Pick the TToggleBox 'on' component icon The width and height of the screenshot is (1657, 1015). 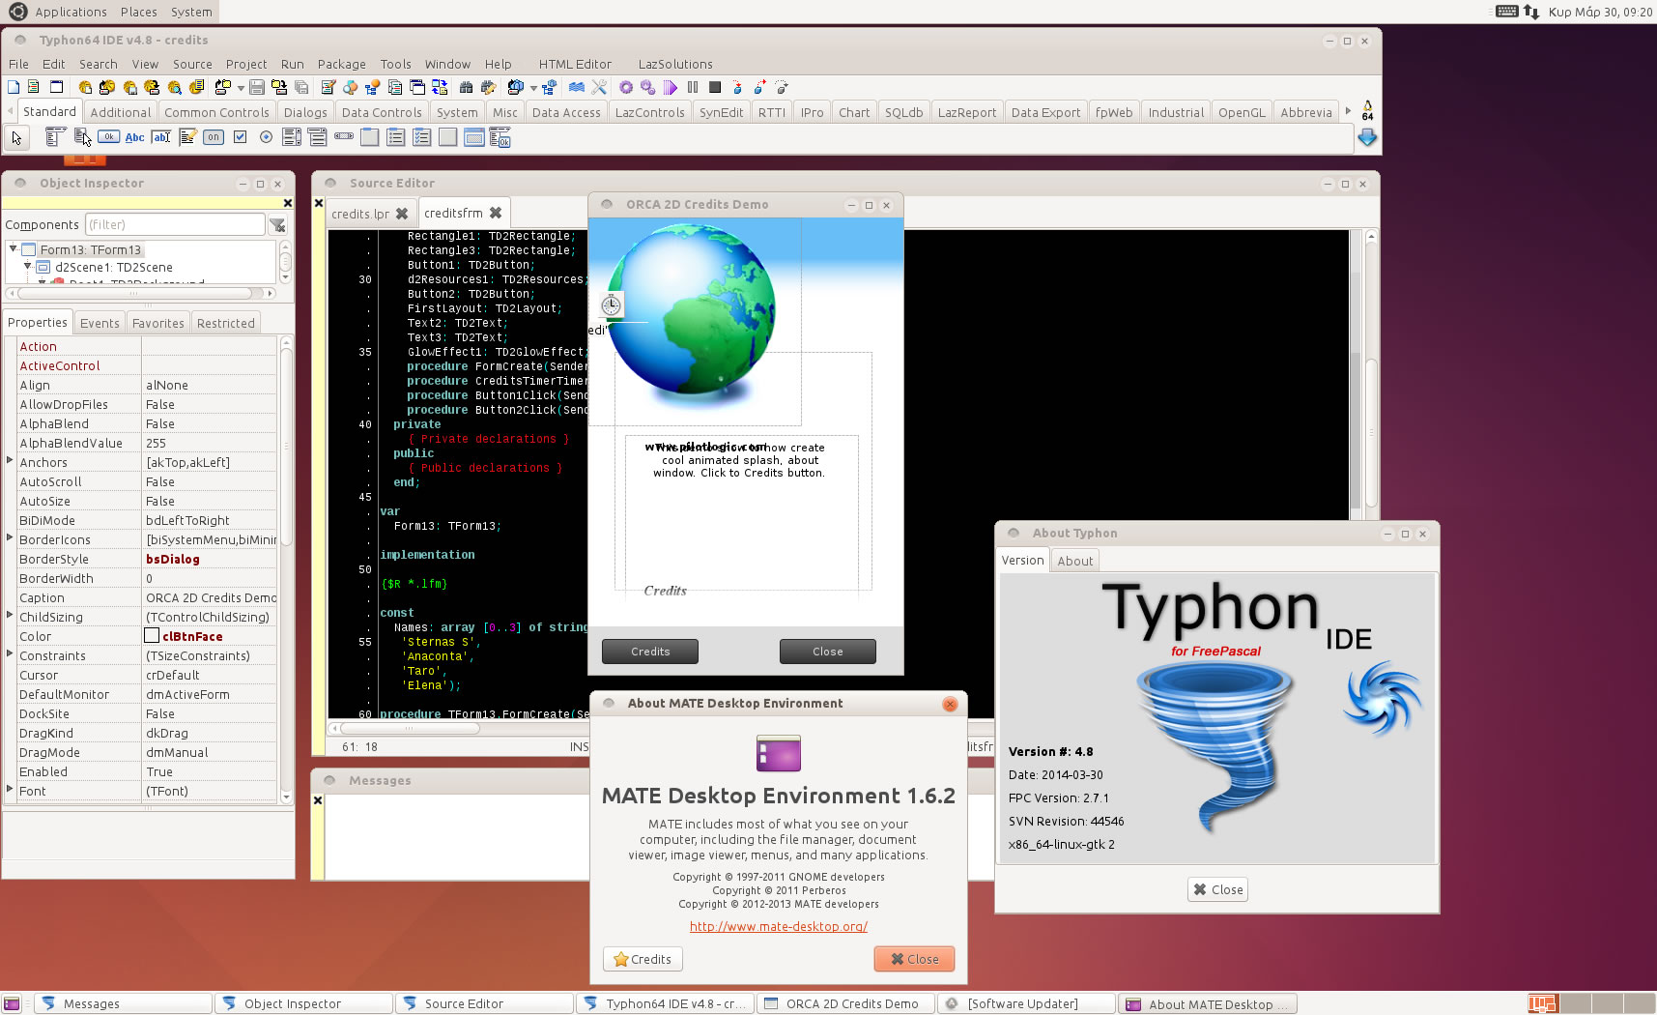(214, 137)
